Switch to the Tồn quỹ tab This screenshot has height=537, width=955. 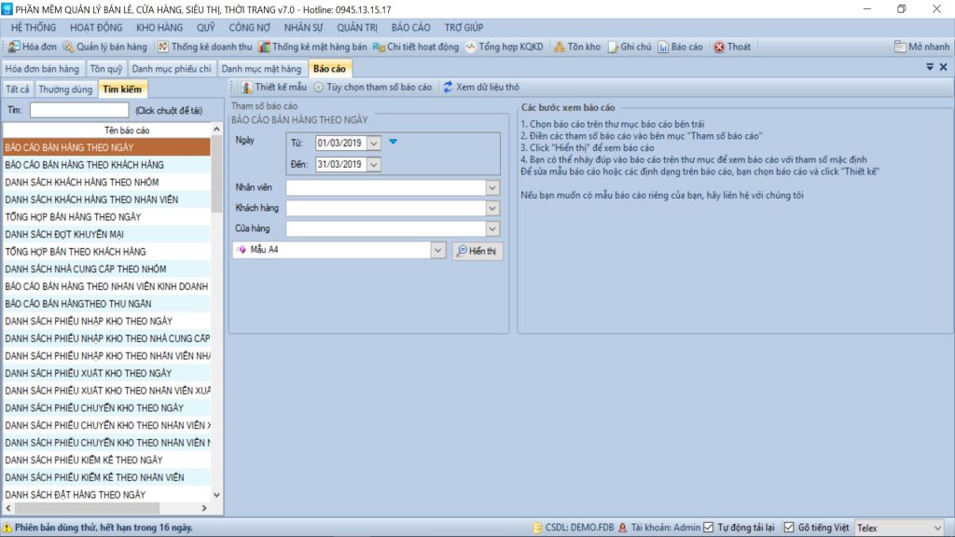tap(106, 69)
